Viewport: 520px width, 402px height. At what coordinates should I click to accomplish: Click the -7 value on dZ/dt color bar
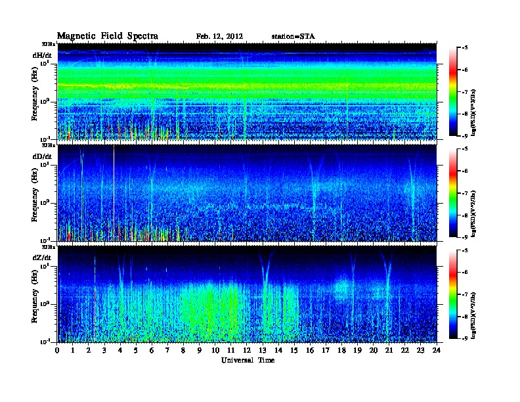click(x=465, y=294)
